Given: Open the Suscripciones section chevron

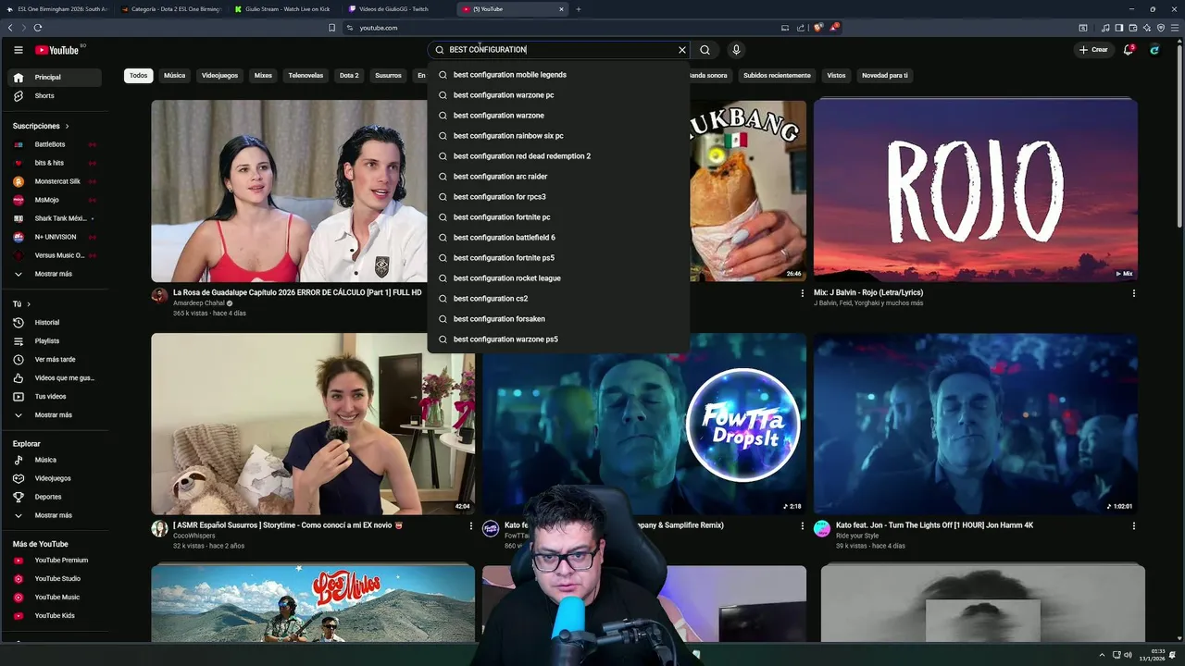Looking at the screenshot, I should click(x=67, y=126).
